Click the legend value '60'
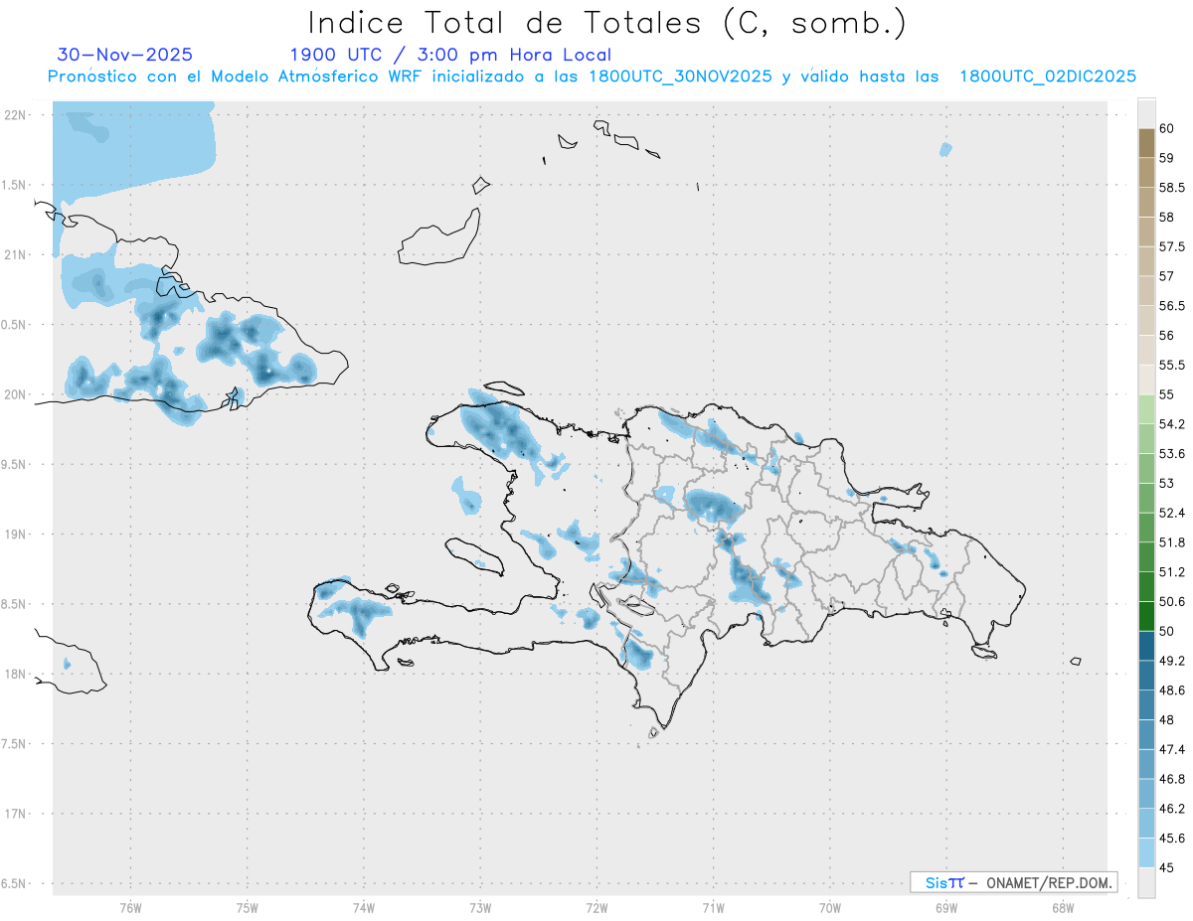Screen dimensions: 1193x921 [x=1167, y=128]
